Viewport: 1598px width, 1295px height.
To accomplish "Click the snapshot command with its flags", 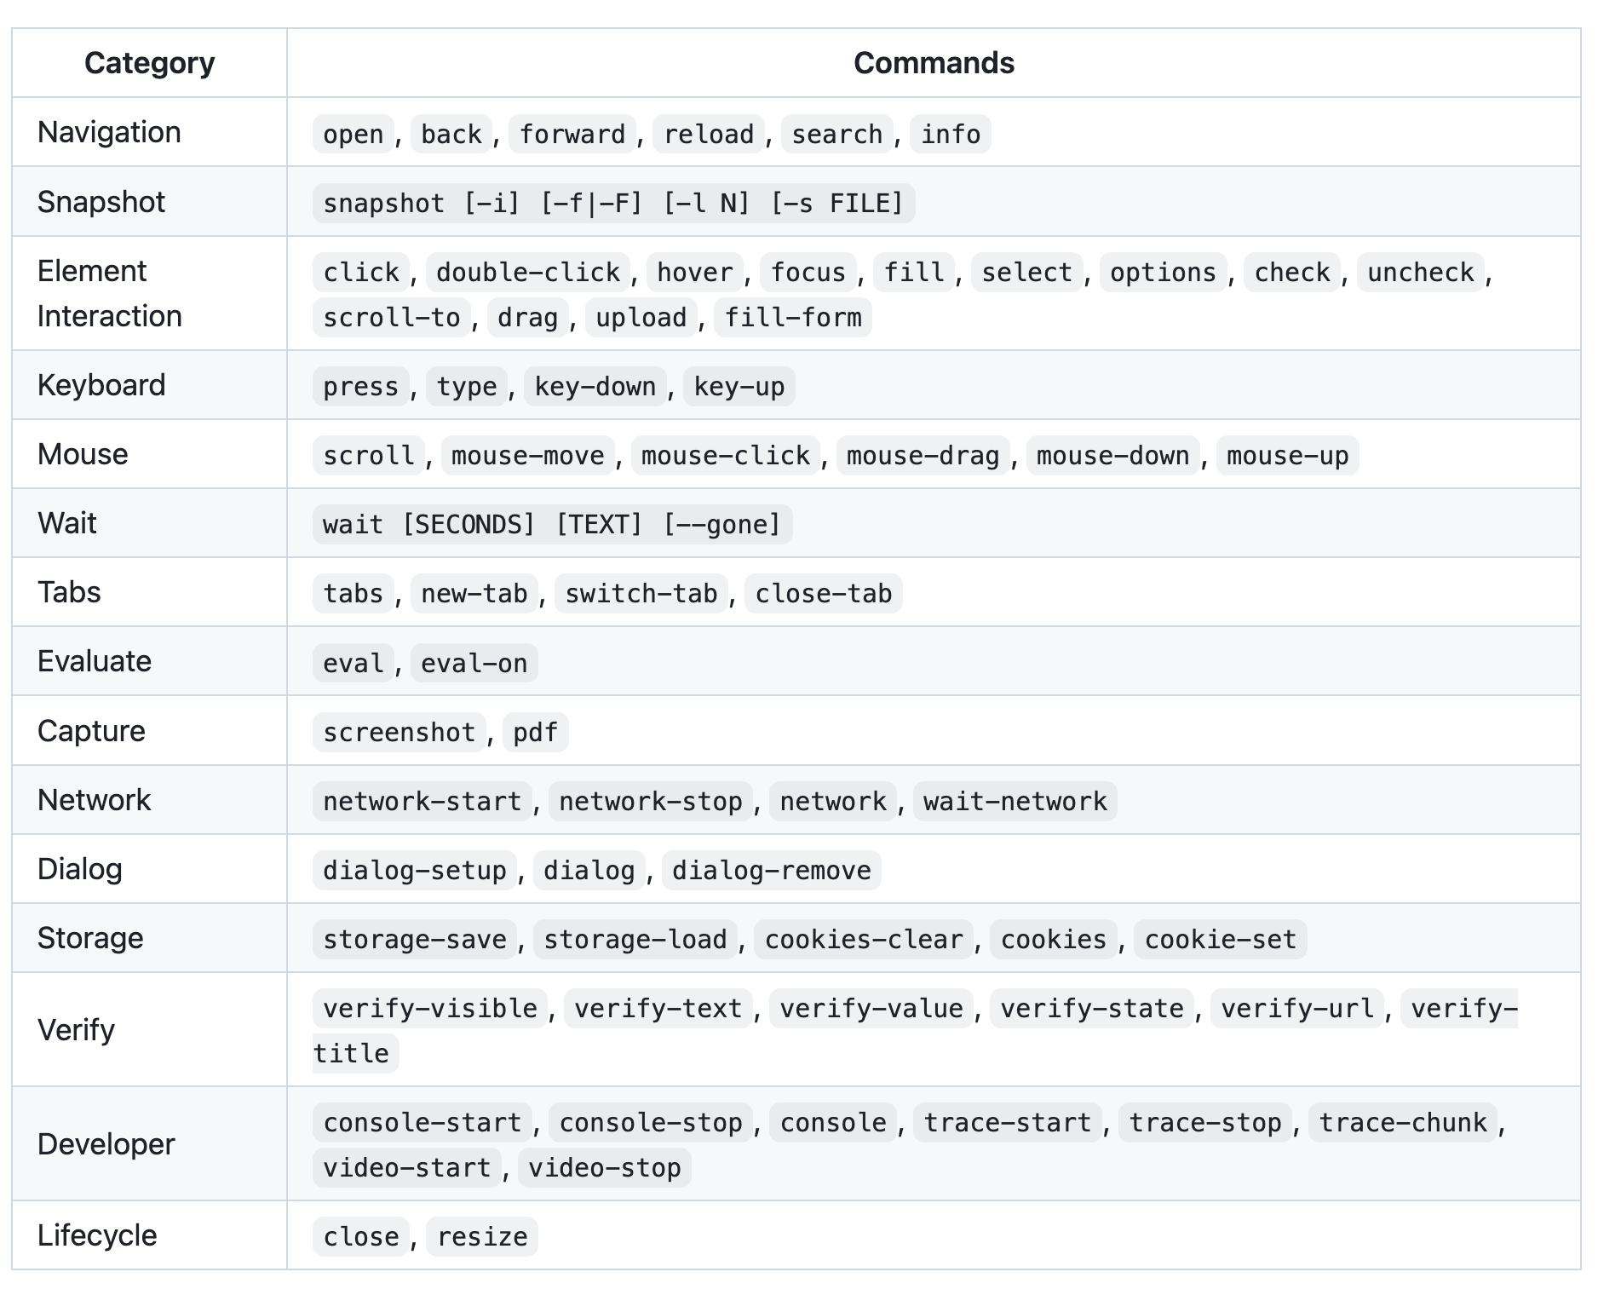I will 612,203.
